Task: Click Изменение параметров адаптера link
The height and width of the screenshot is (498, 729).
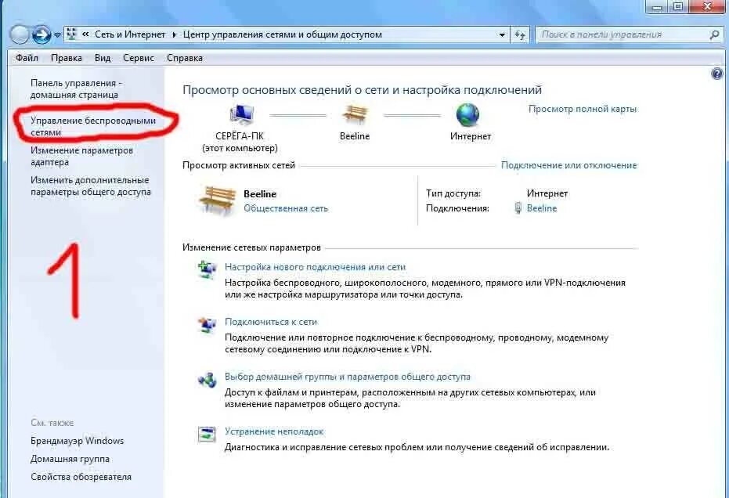Action: tap(81, 157)
